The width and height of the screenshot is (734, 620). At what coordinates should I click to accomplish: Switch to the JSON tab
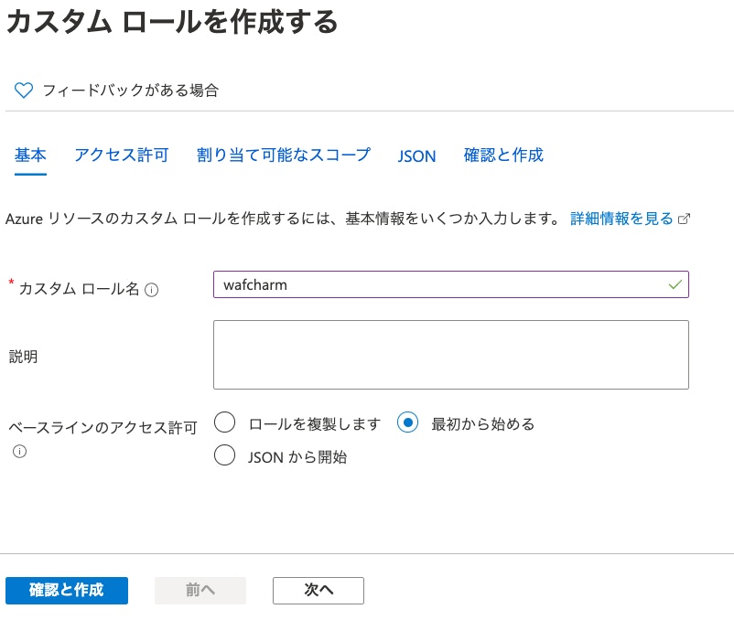[416, 156]
